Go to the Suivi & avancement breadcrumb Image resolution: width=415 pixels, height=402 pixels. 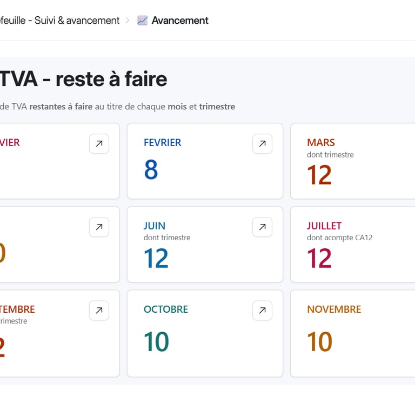point(59,21)
